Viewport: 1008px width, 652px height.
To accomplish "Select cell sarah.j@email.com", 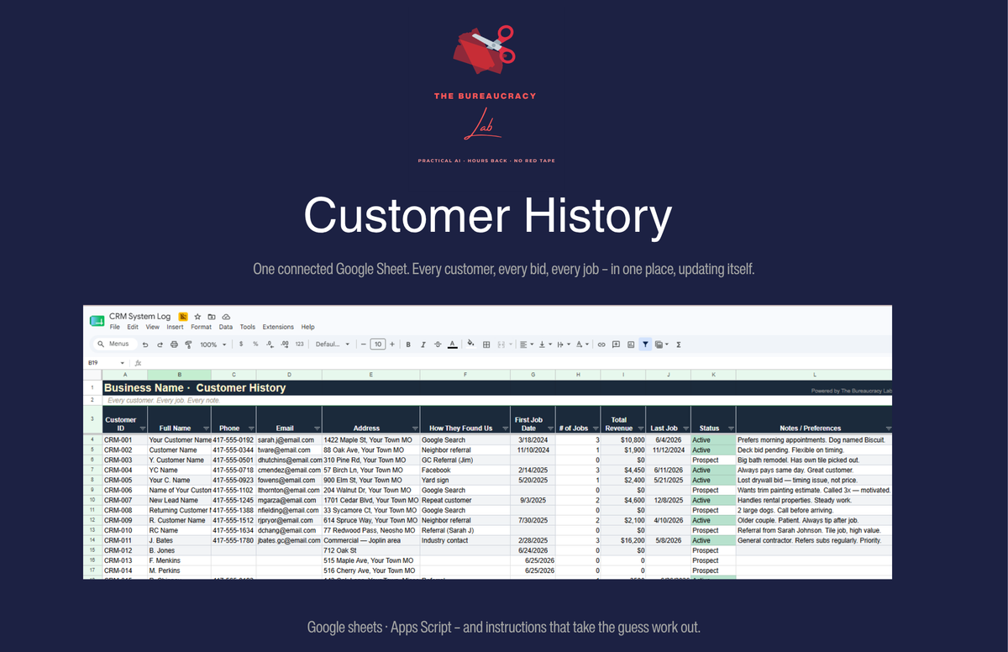I will pos(289,440).
